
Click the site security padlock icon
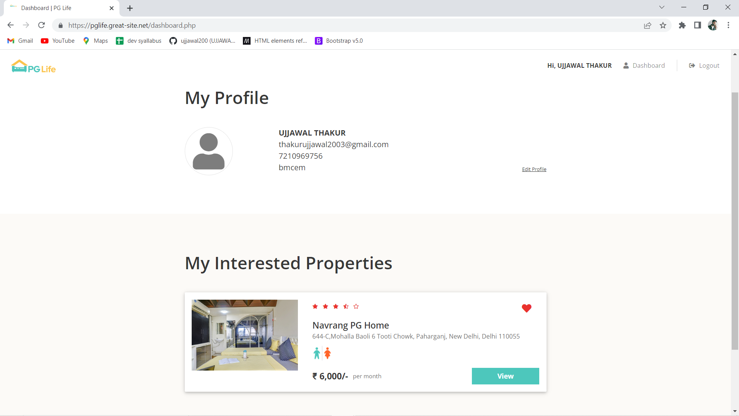tap(60, 25)
